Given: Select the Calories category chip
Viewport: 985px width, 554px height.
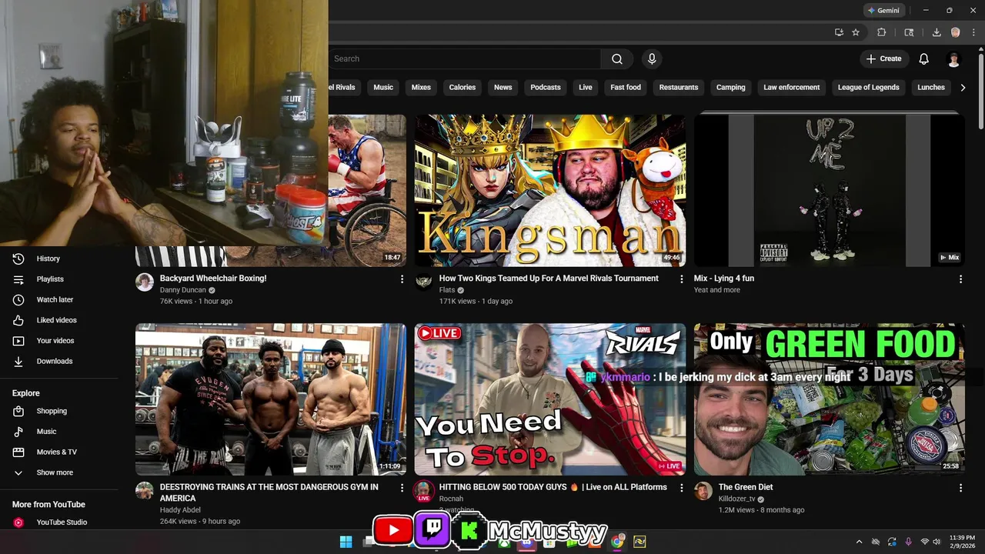Looking at the screenshot, I should tap(462, 88).
